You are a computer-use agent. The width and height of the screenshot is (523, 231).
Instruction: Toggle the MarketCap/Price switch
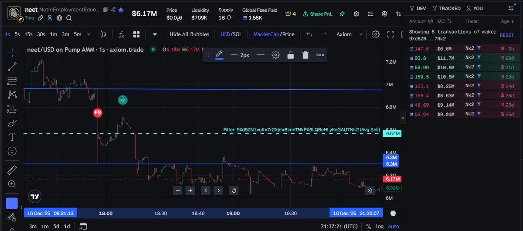point(273,34)
